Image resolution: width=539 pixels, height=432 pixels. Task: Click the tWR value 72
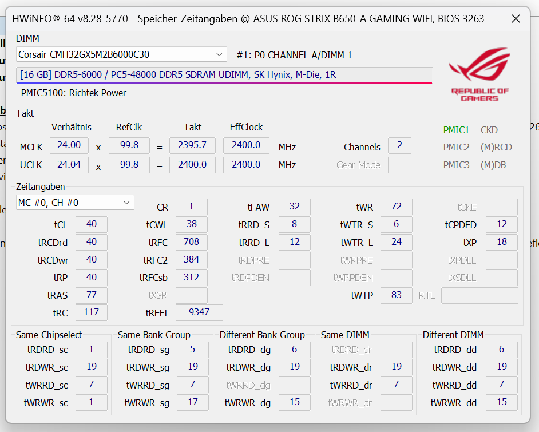397,207
